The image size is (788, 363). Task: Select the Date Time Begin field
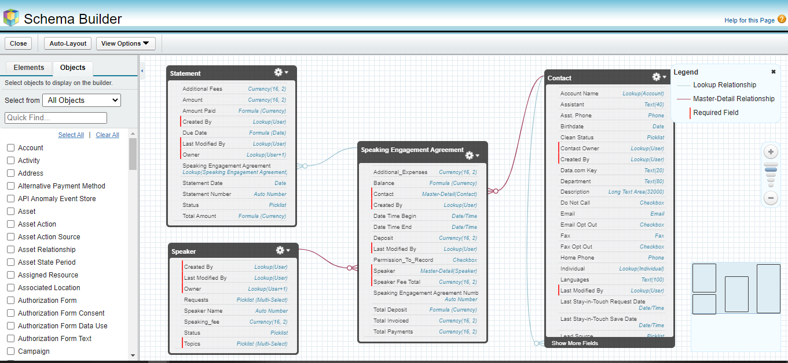pos(425,216)
